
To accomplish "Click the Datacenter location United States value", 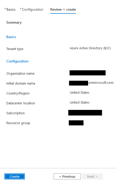I will coord(79,102).
